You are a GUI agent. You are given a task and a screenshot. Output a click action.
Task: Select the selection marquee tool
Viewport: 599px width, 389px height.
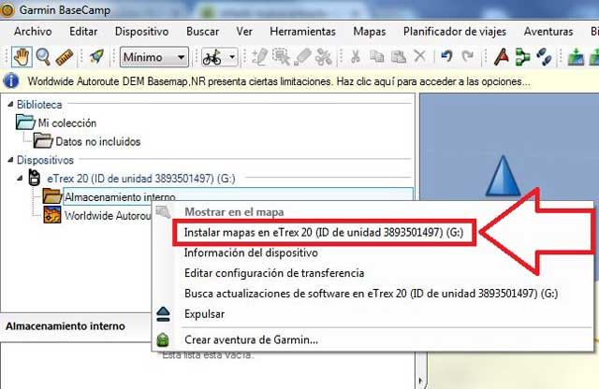(x=281, y=57)
